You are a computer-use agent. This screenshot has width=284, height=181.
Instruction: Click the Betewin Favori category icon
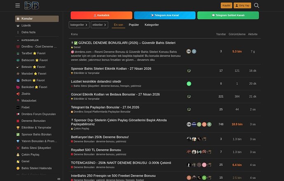pos(18,67)
